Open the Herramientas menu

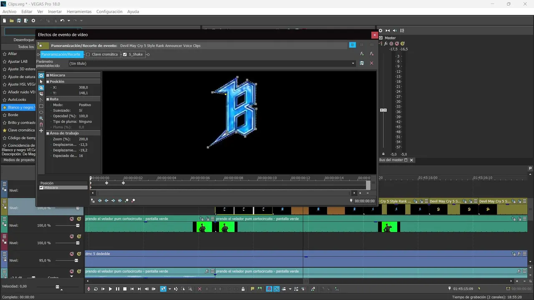(x=79, y=12)
